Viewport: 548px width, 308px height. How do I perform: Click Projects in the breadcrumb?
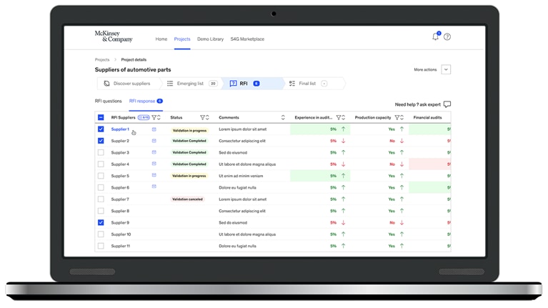102,60
